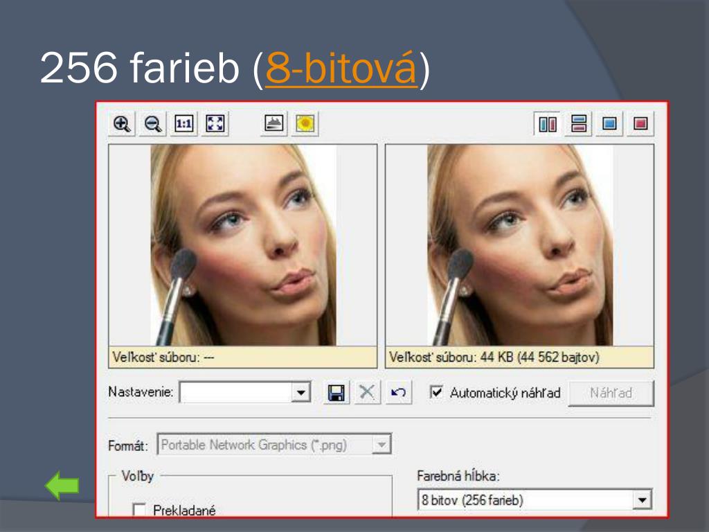Click the fit-to-window zoom icon
The image size is (709, 532).
[x=215, y=123]
